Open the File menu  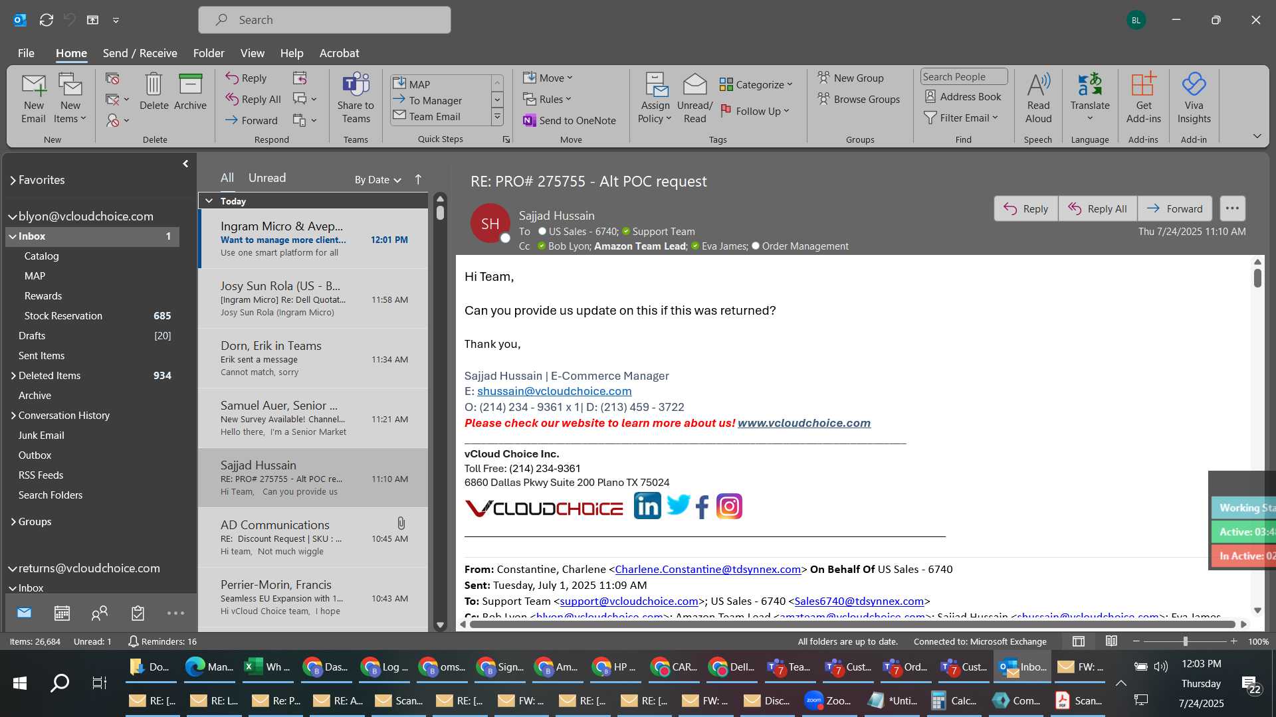26,53
